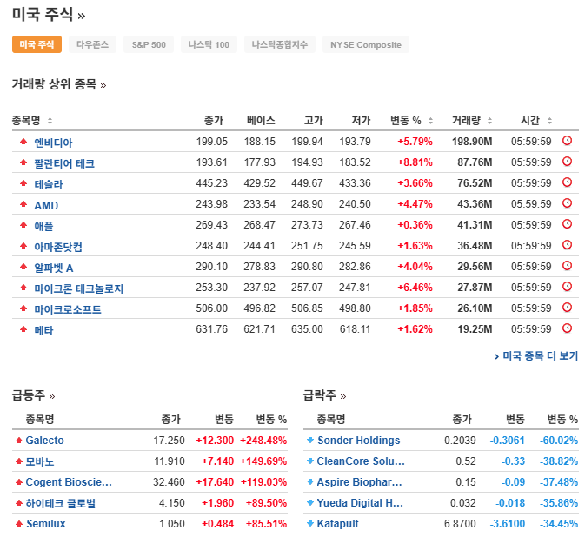Click the clock icon in 아마존닷컴 row
Screen dimensions: 585x537
(x=567, y=245)
